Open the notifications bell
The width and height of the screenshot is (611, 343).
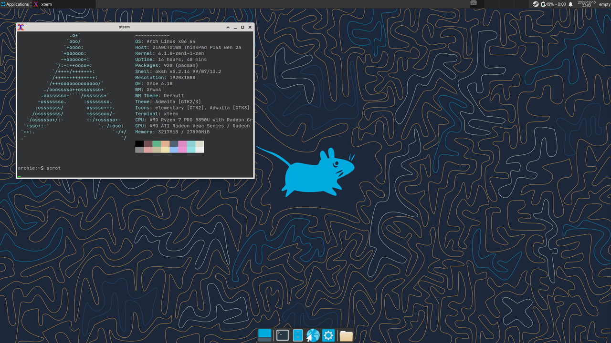point(570,4)
